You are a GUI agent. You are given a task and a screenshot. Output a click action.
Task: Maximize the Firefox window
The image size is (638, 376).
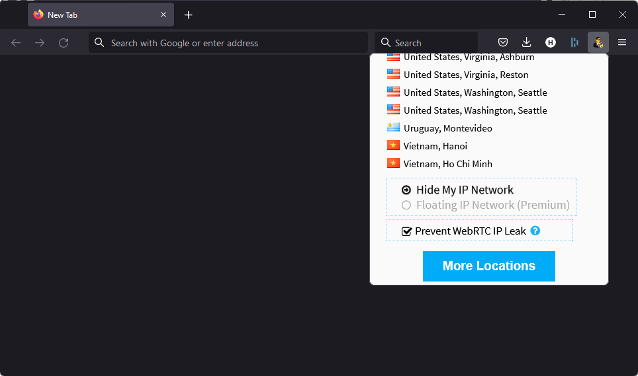coord(592,15)
